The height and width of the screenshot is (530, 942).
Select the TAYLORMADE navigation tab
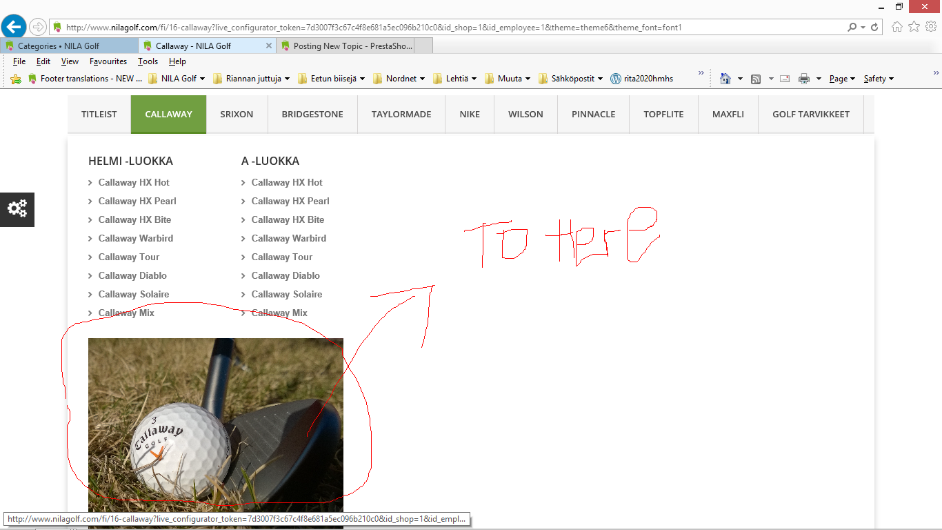(401, 114)
